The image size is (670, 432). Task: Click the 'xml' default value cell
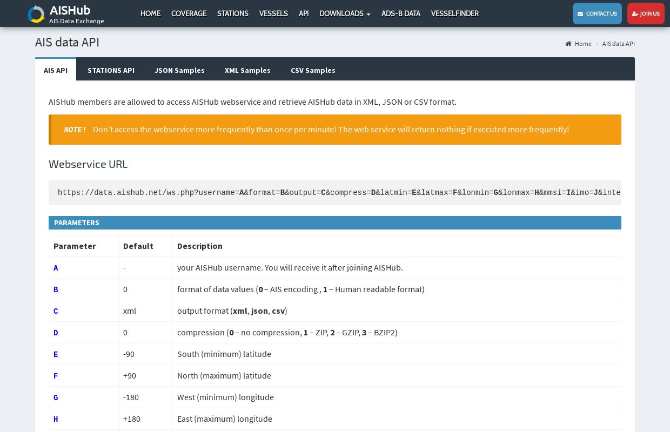tap(145, 311)
